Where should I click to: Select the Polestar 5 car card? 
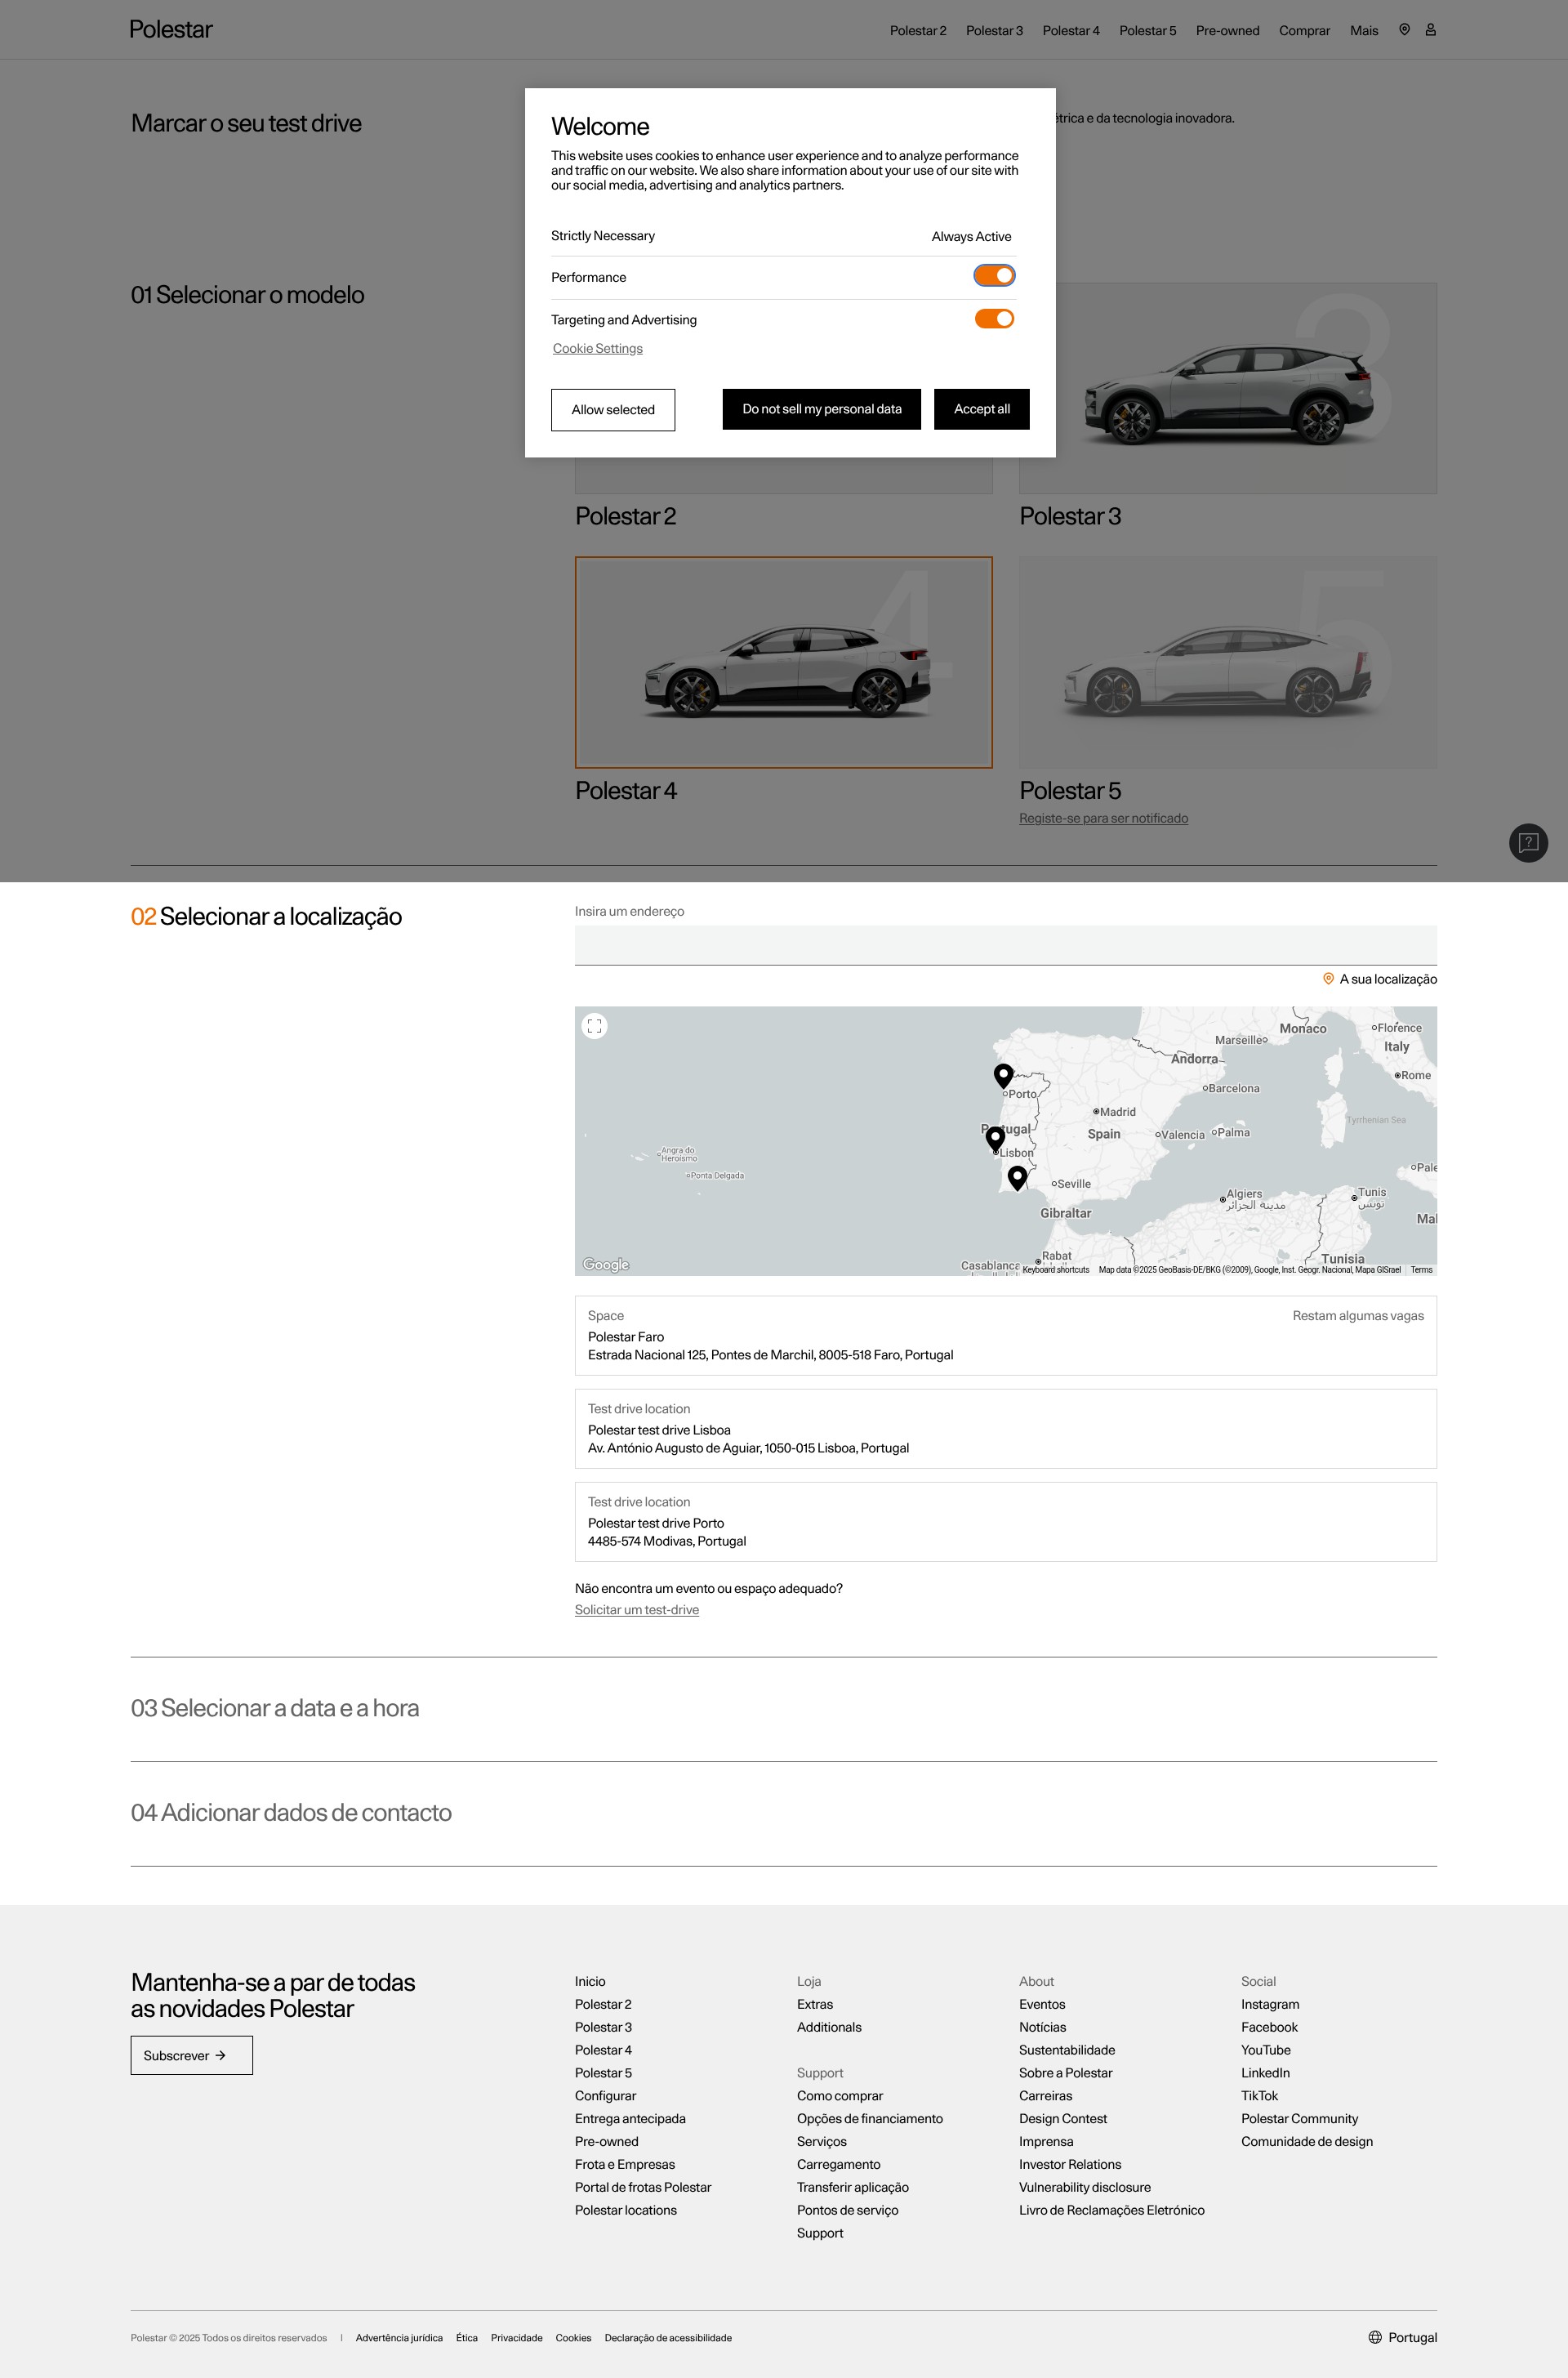click(1228, 663)
